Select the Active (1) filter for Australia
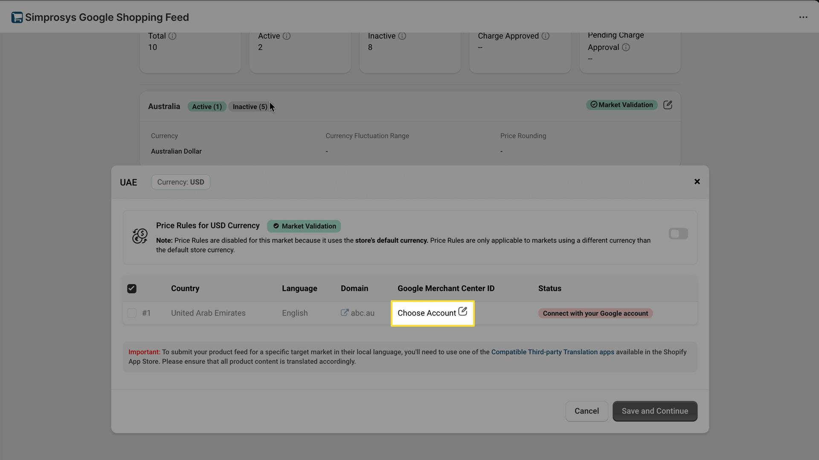Screen dimensions: 819x460 click(x=206, y=106)
